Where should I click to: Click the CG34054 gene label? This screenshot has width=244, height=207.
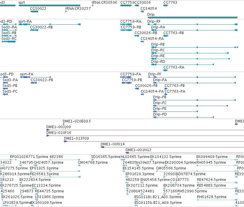click(x=149, y=9)
